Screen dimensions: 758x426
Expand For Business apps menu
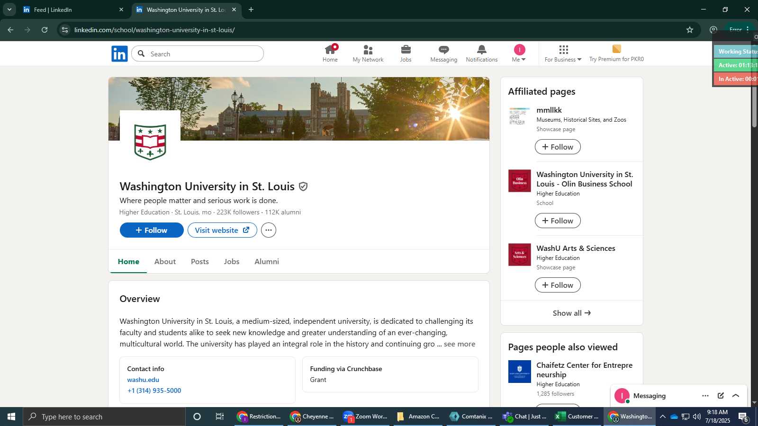pos(563,53)
